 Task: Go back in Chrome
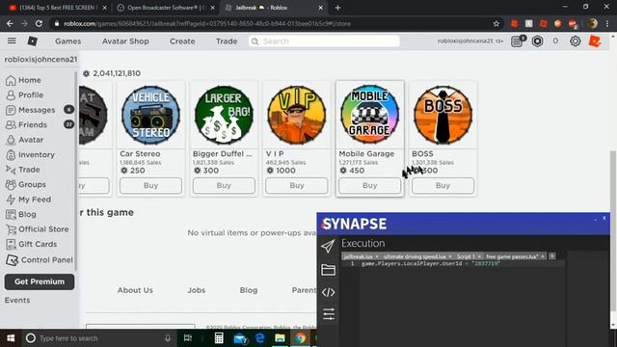[10, 23]
